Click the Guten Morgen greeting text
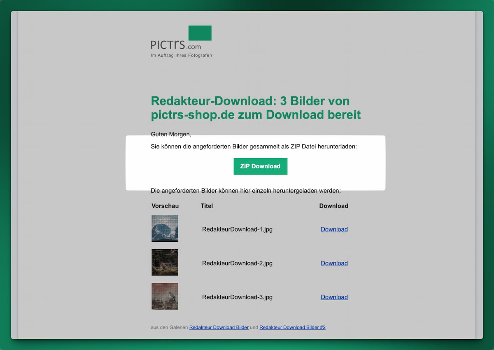The width and height of the screenshot is (494, 350). [x=171, y=134]
